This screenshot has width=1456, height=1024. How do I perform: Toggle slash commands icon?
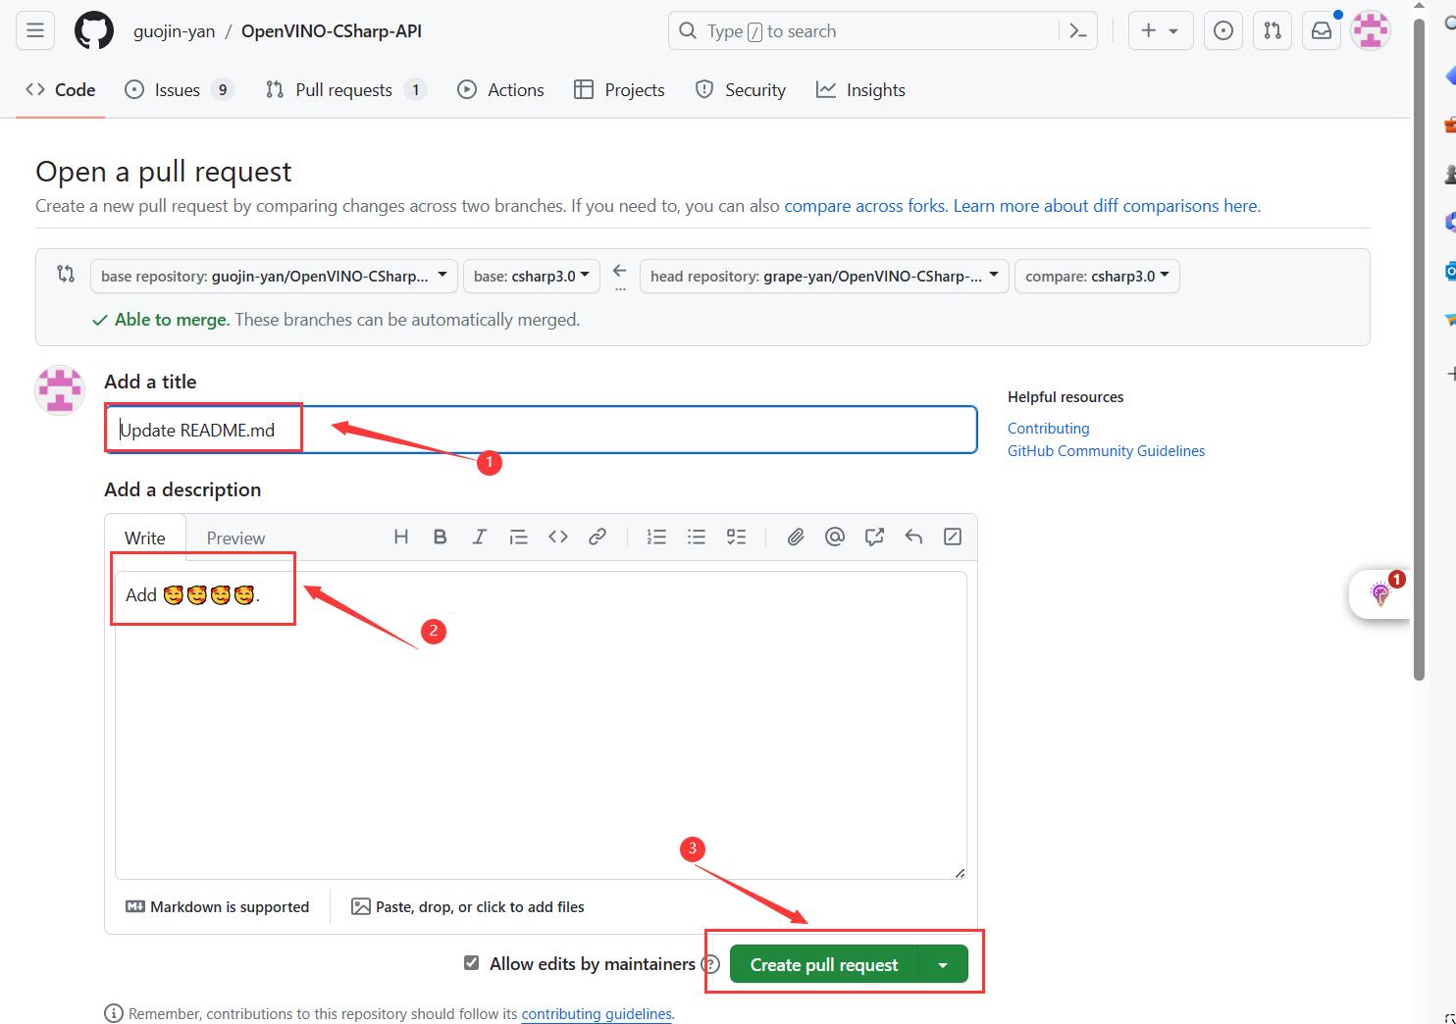(953, 537)
